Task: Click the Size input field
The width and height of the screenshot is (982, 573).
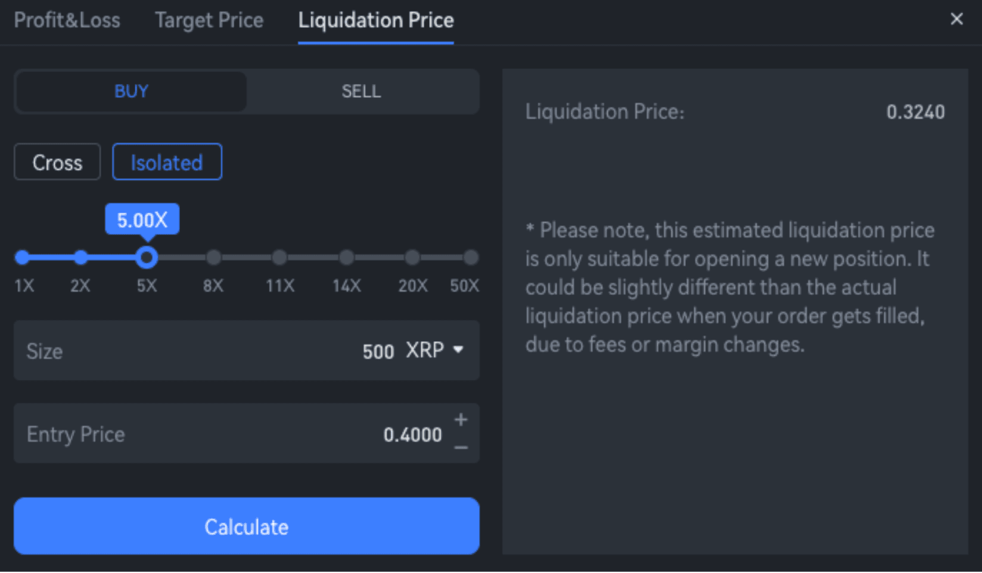Action: click(238, 351)
